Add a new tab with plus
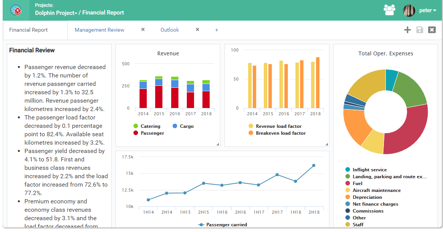This screenshot has height=232, width=443. pyautogui.click(x=217, y=30)
